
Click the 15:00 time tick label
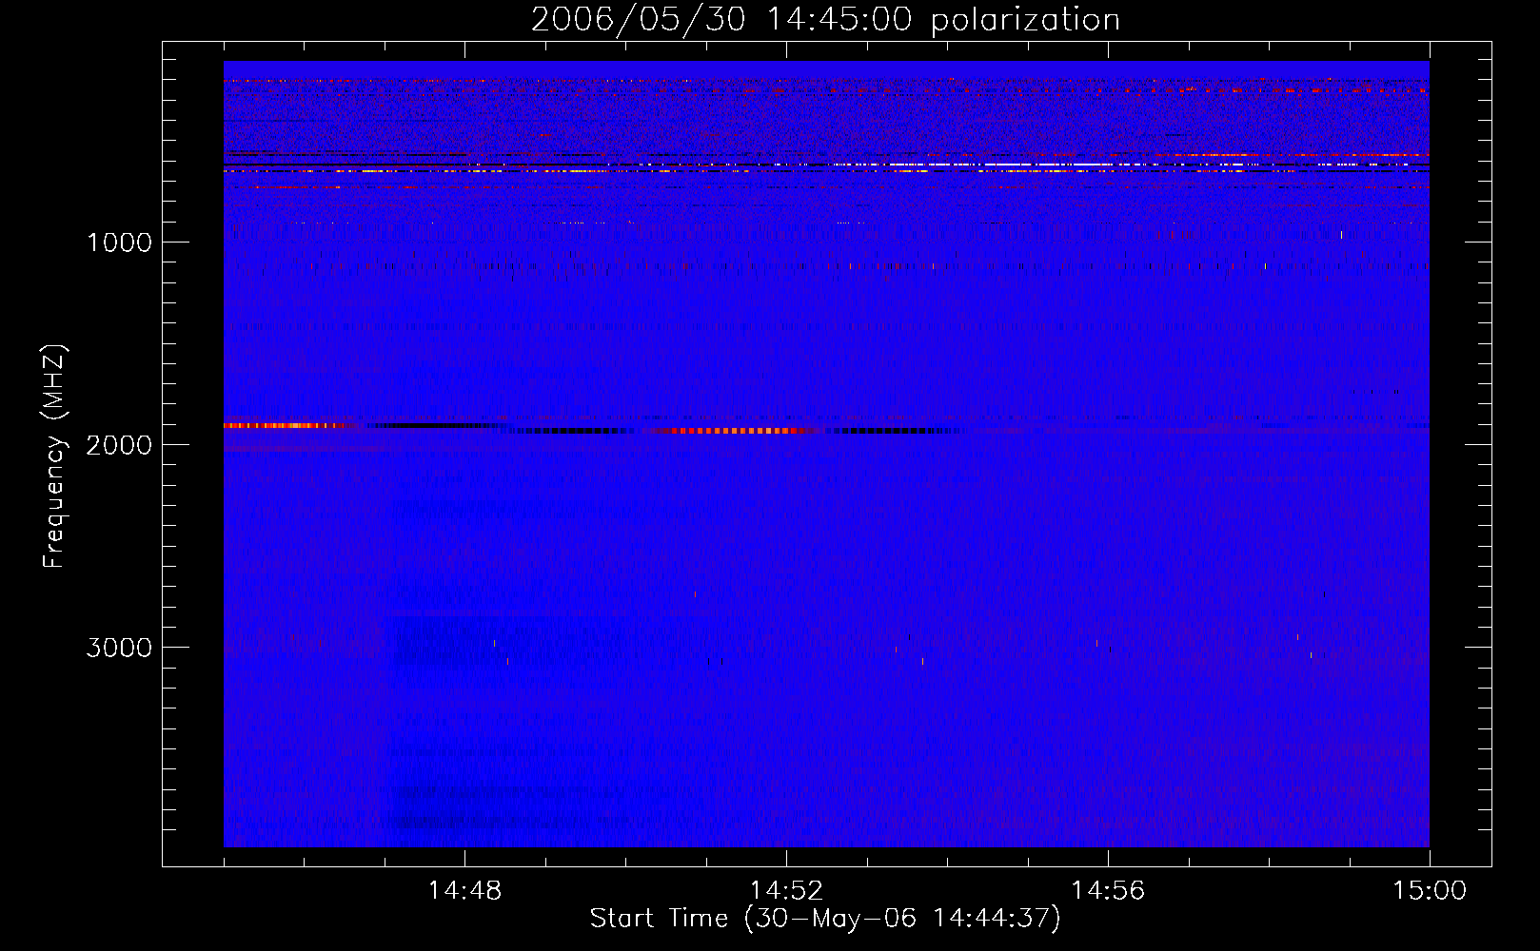tap(1430, 891)
